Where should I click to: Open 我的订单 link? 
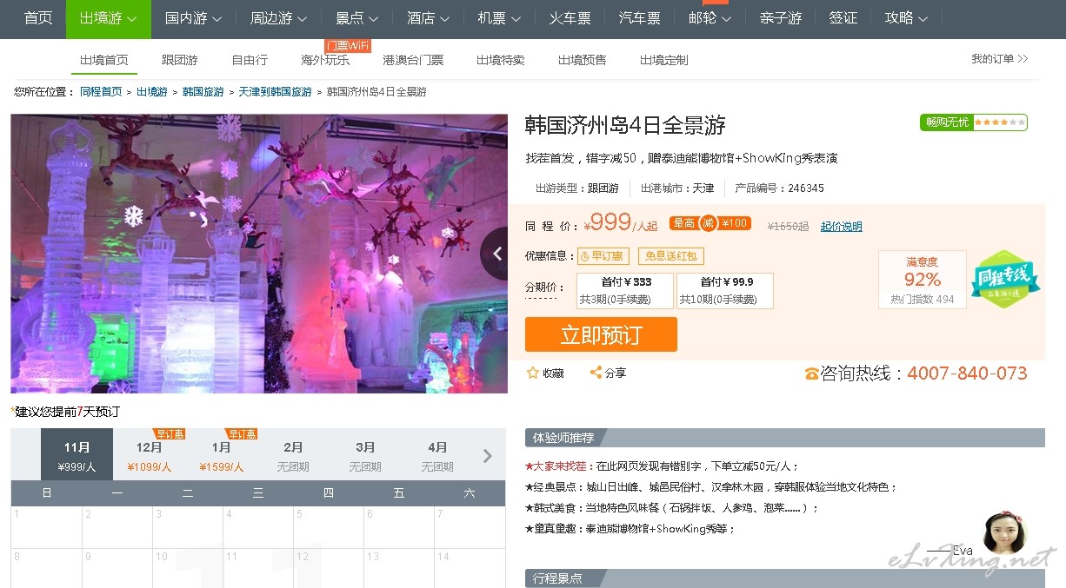coord(999,59)
